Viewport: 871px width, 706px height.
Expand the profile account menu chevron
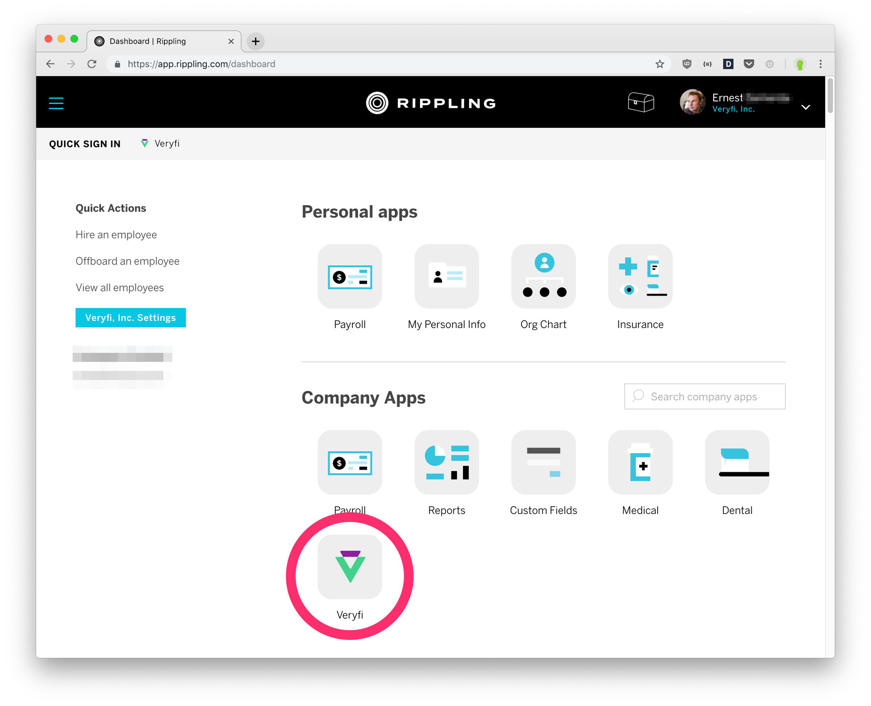805,107
